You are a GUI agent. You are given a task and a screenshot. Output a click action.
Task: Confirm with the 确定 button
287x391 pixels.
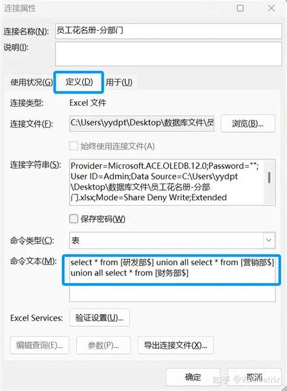coord(193,377)
